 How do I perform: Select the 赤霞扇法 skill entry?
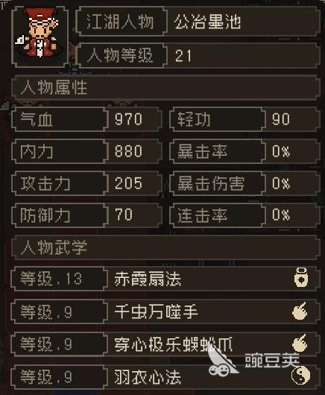[x=165, y=279]
